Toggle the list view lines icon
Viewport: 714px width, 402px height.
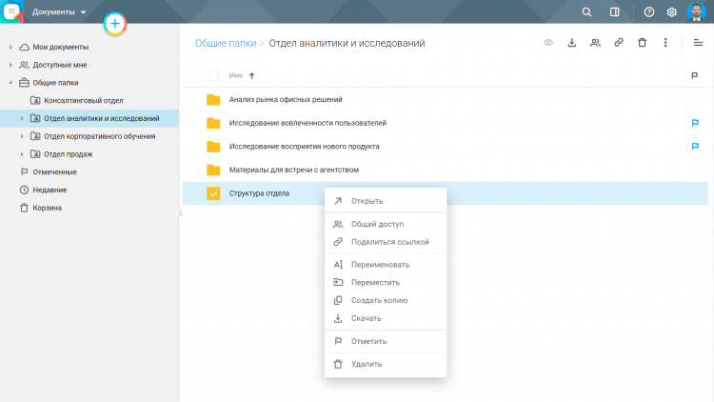[698, 43]
